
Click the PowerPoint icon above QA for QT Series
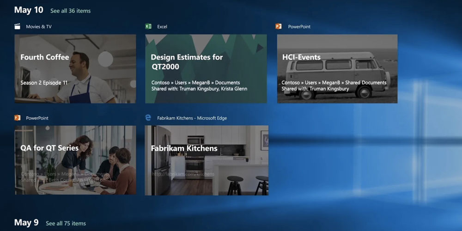pyautogui.click(x=18, y=118)
